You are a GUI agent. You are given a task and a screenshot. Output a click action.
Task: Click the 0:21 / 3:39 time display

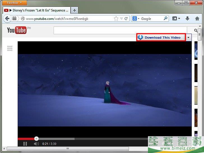[49, 144]
